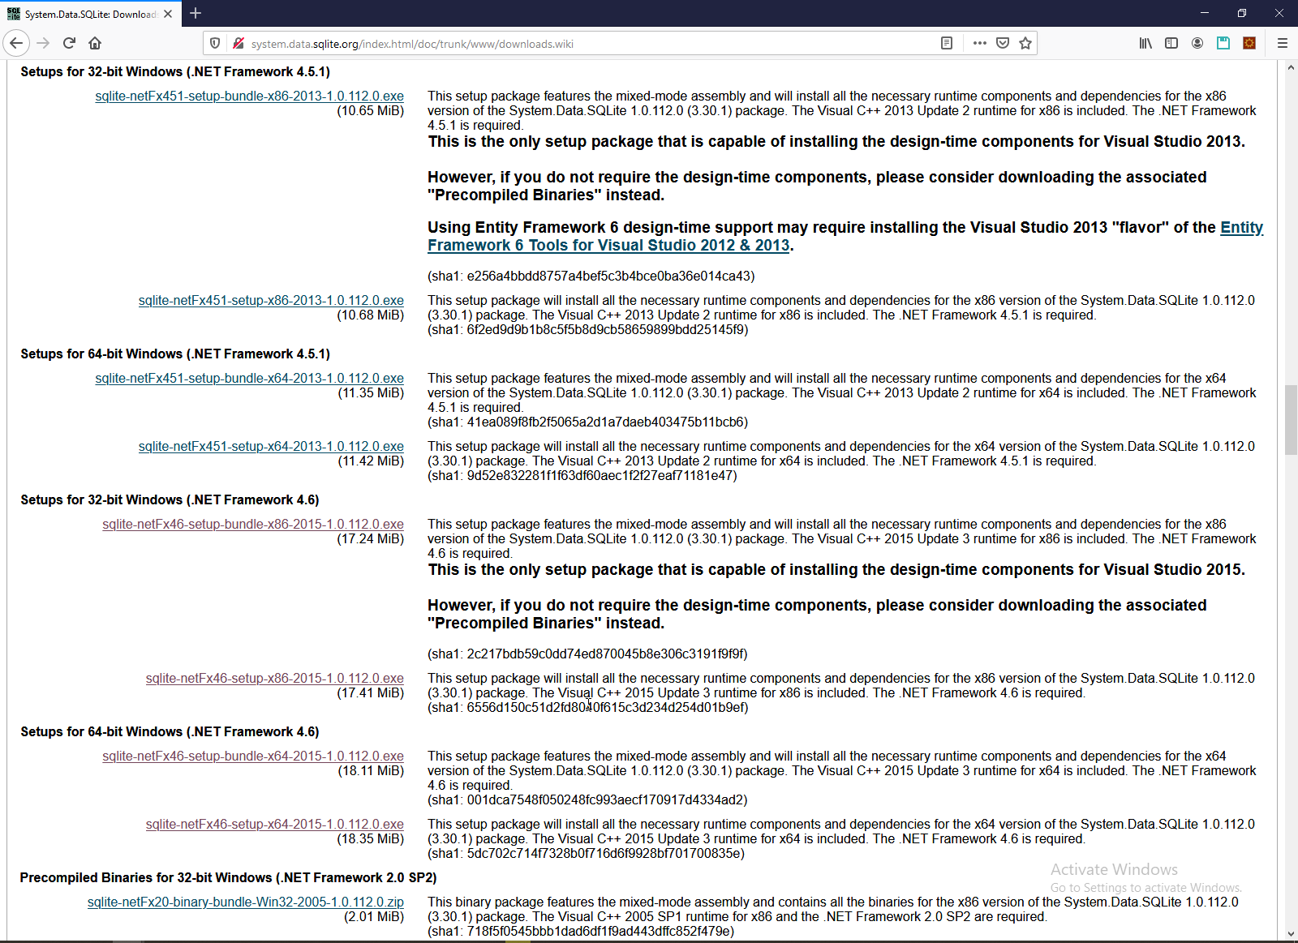Click the '(11.42 MiB)' file size

371,461
